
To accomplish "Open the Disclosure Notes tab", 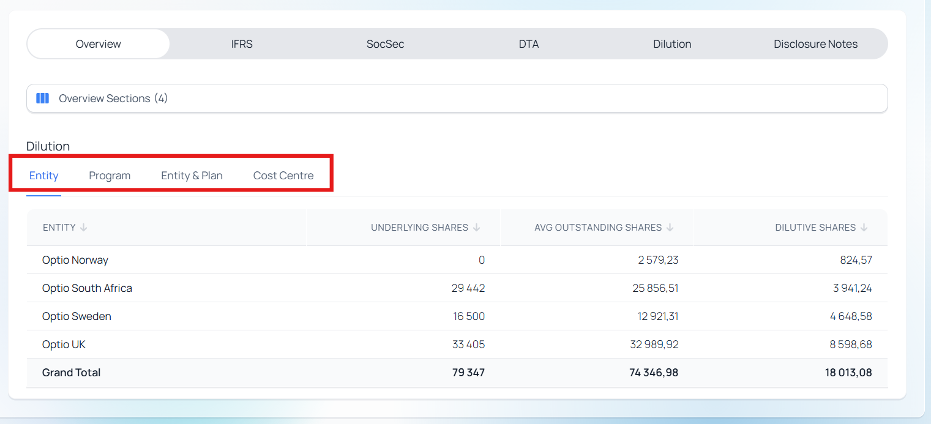I will pyautogui.click(x=815, y=44).
